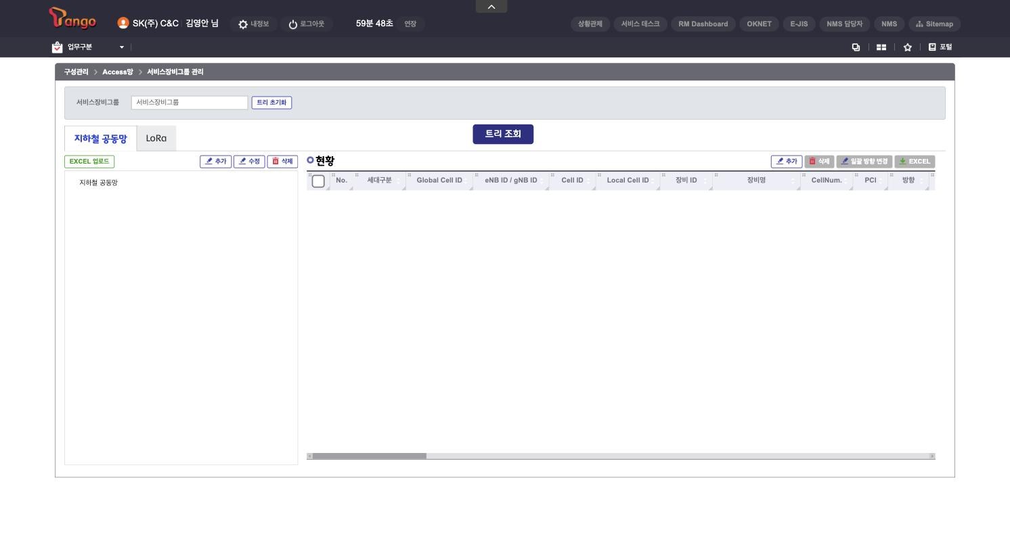Open OKNET quick link
This screenshot has height=549, width=1010.
[x=760, y=24]
